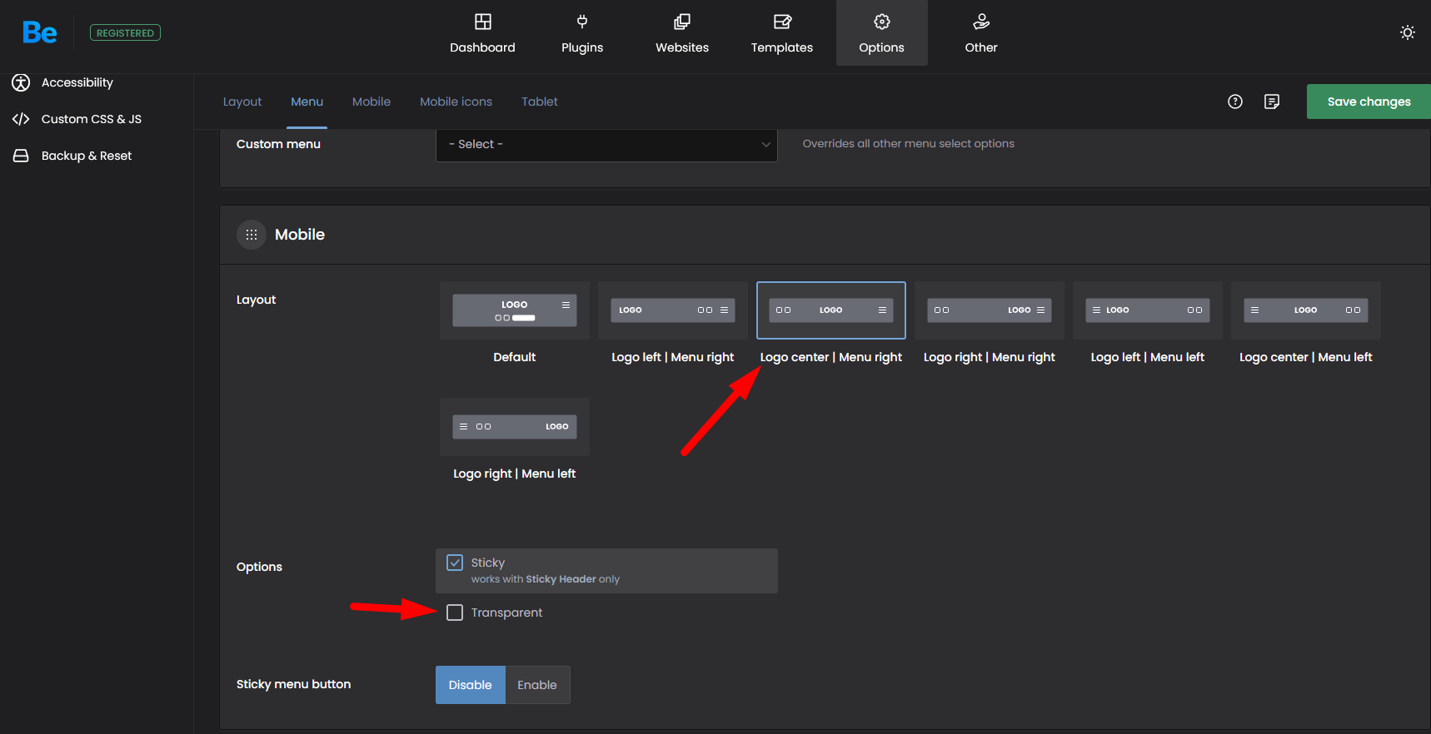Set Sticky menu button to Disable
Screen dimensions: 1431x734
[471, 685]
